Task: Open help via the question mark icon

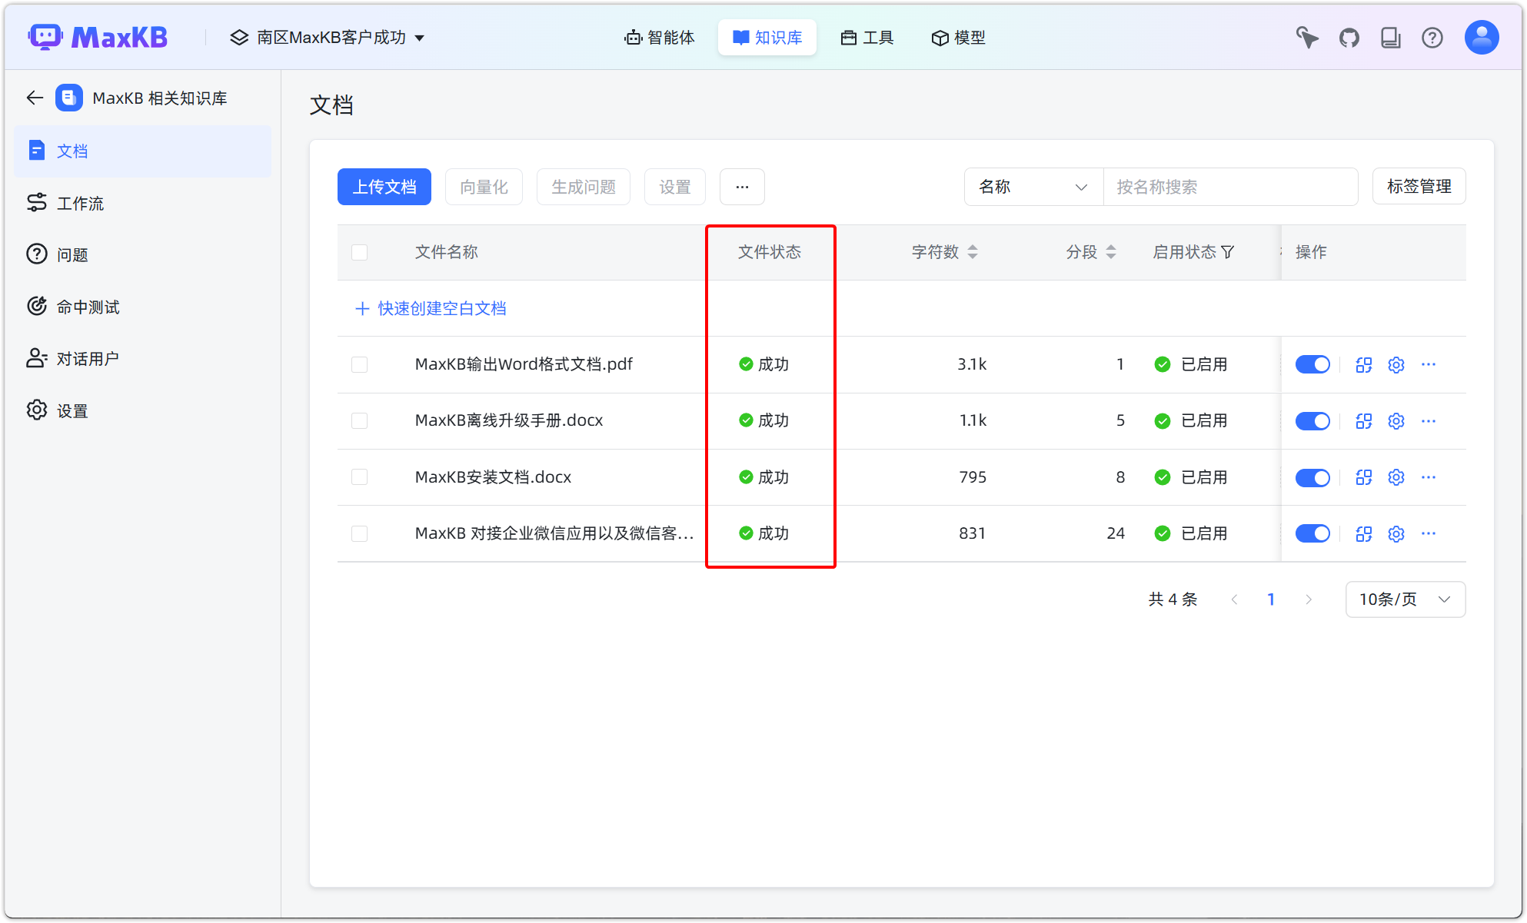Action: point(1432,37)
